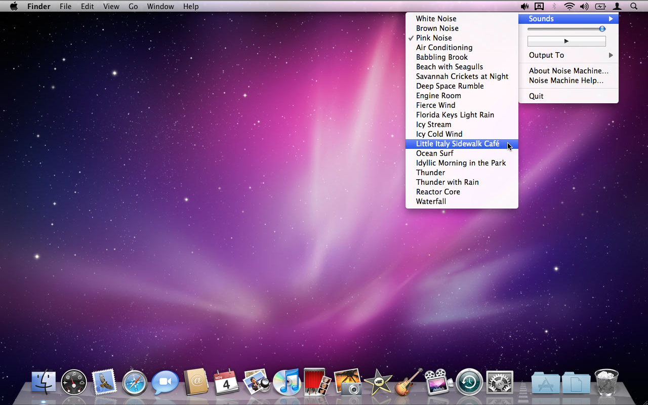
Task: Choose Air Conditioning sound
Action: (x=462, y=48)
